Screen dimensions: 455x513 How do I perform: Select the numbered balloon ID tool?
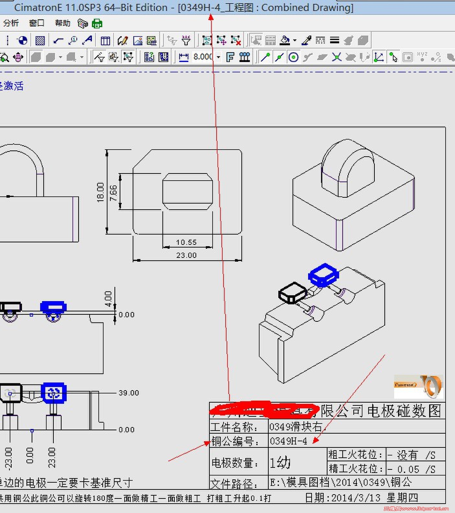click(x=73, y=40)
